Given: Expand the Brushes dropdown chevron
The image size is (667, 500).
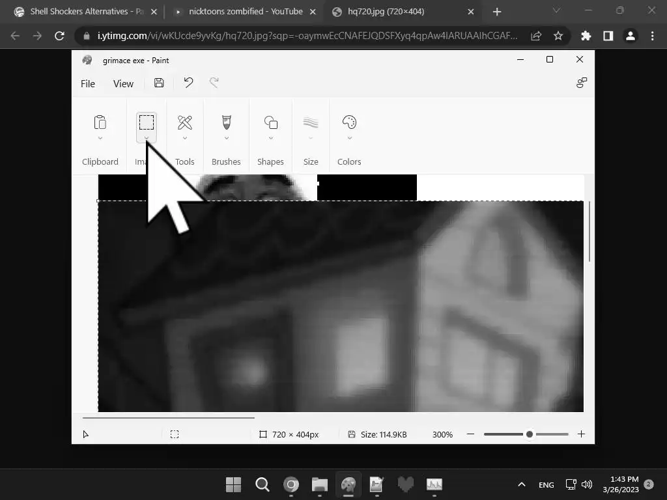Looking at the screenshot, I should point(226,138).
